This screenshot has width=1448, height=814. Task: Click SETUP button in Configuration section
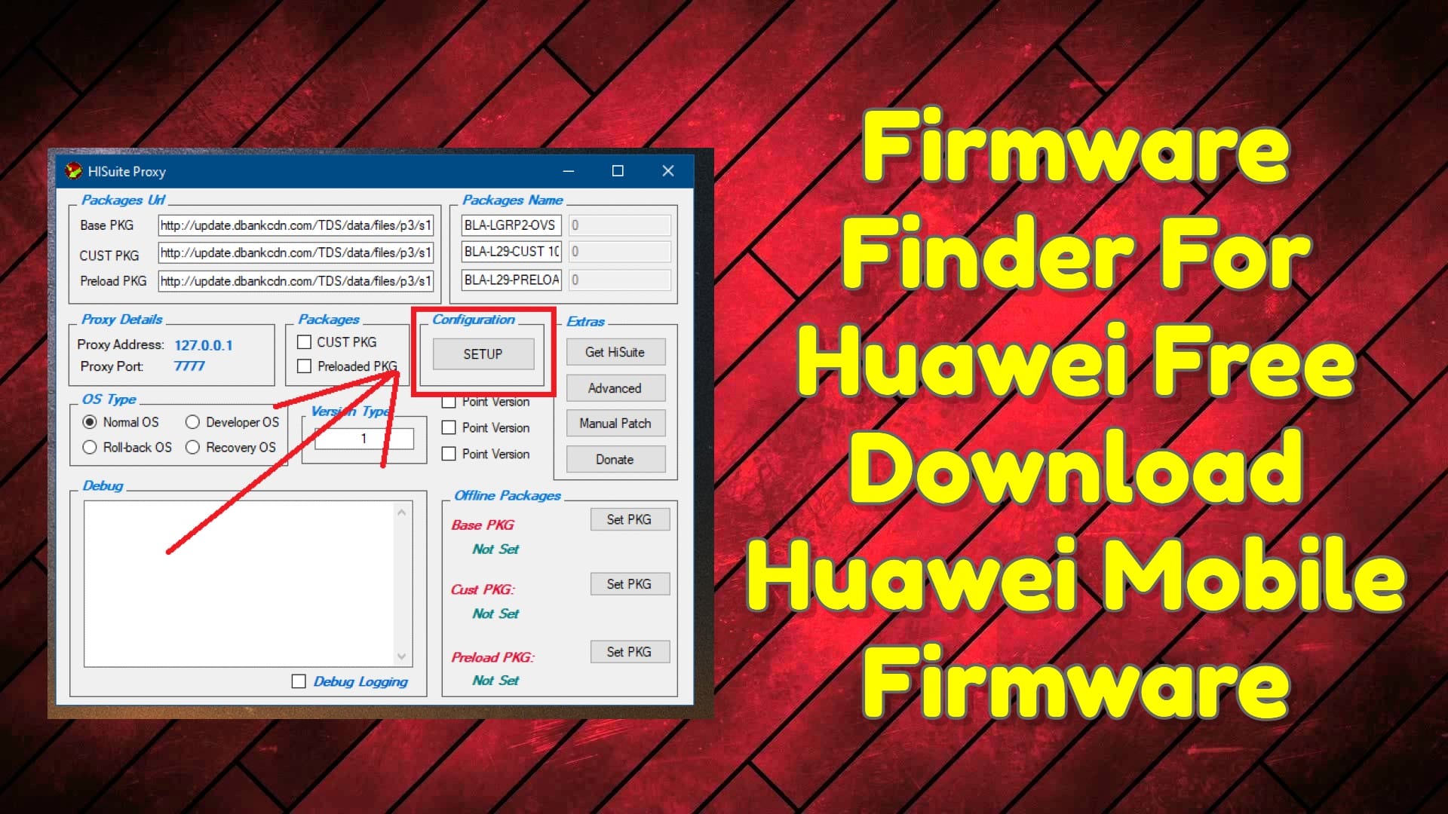pyautogui.click(x=483, y=353)
